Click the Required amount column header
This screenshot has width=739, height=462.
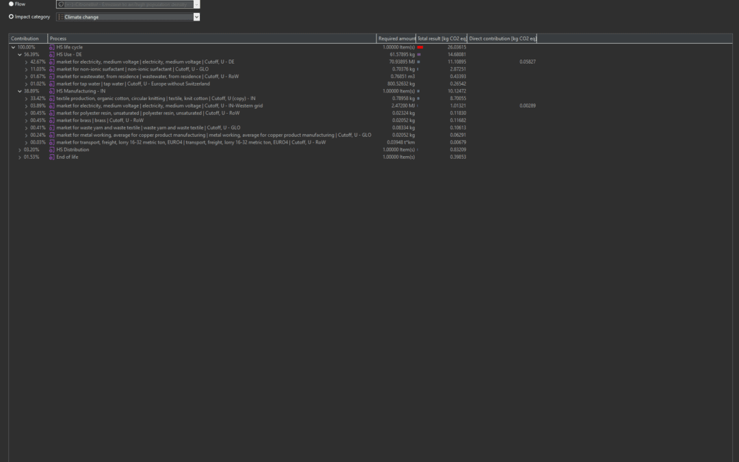click(396, 38)
